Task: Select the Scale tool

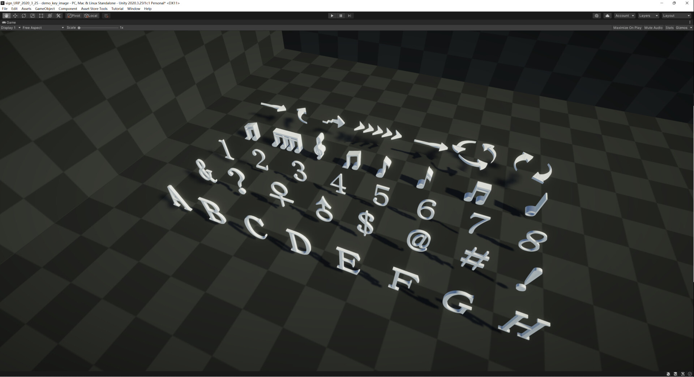Action: coord(32,16)
